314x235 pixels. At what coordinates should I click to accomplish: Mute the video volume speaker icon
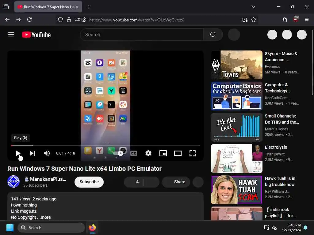47,153
